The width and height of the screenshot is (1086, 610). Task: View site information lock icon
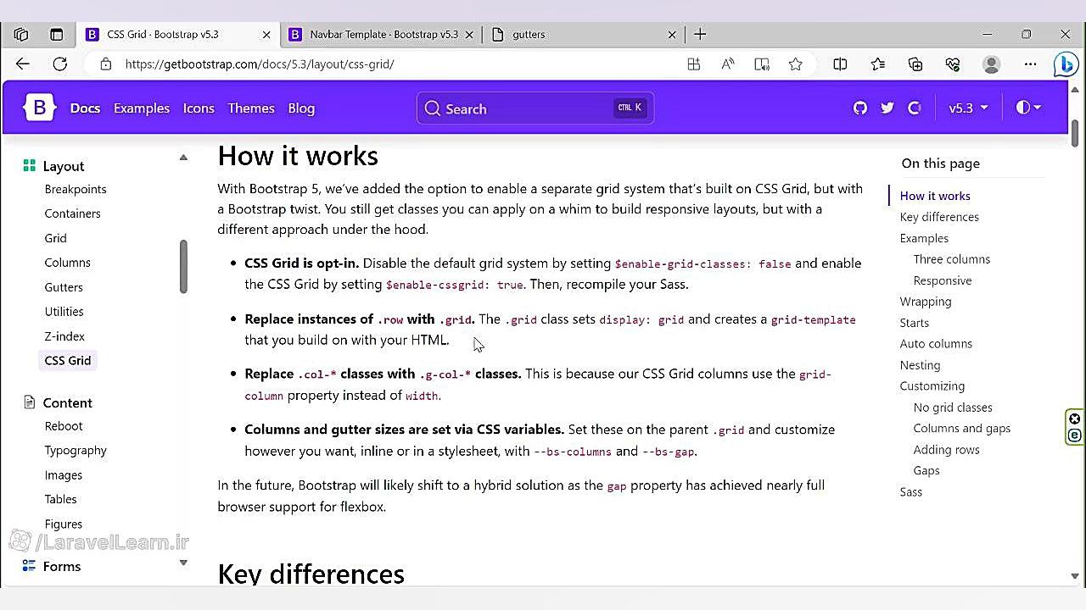(105, 64)
